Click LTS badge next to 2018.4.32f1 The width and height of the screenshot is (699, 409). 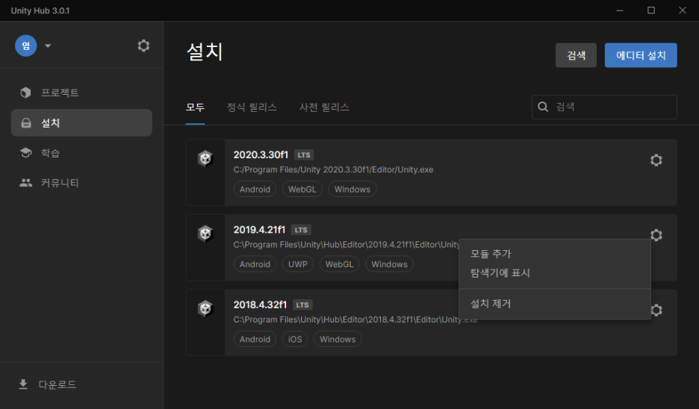[x=302, y=305]
